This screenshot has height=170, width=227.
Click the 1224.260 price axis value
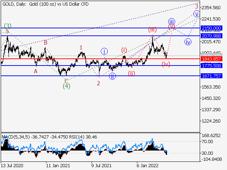[x=211, y=121]
